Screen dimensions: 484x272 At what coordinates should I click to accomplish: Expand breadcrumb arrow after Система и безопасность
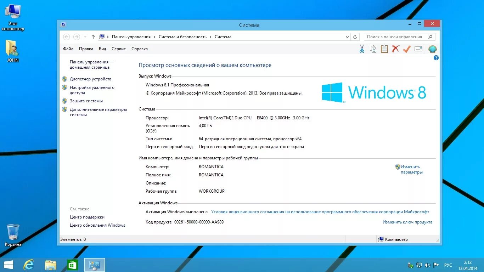(x=210, y=37)
